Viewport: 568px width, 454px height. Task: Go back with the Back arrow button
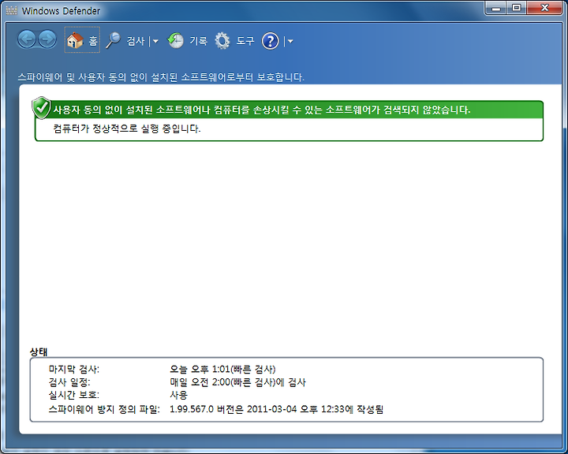pos(27,39)
